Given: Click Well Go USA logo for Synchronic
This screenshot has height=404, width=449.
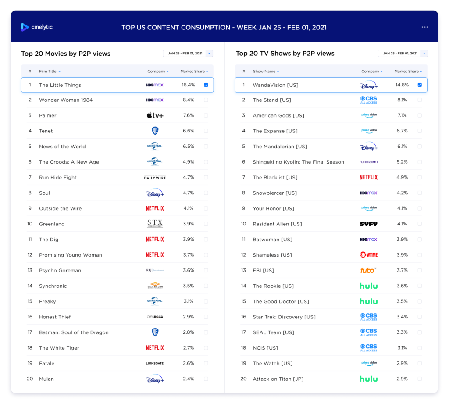Looking at the screenshot, I should 155,286.
